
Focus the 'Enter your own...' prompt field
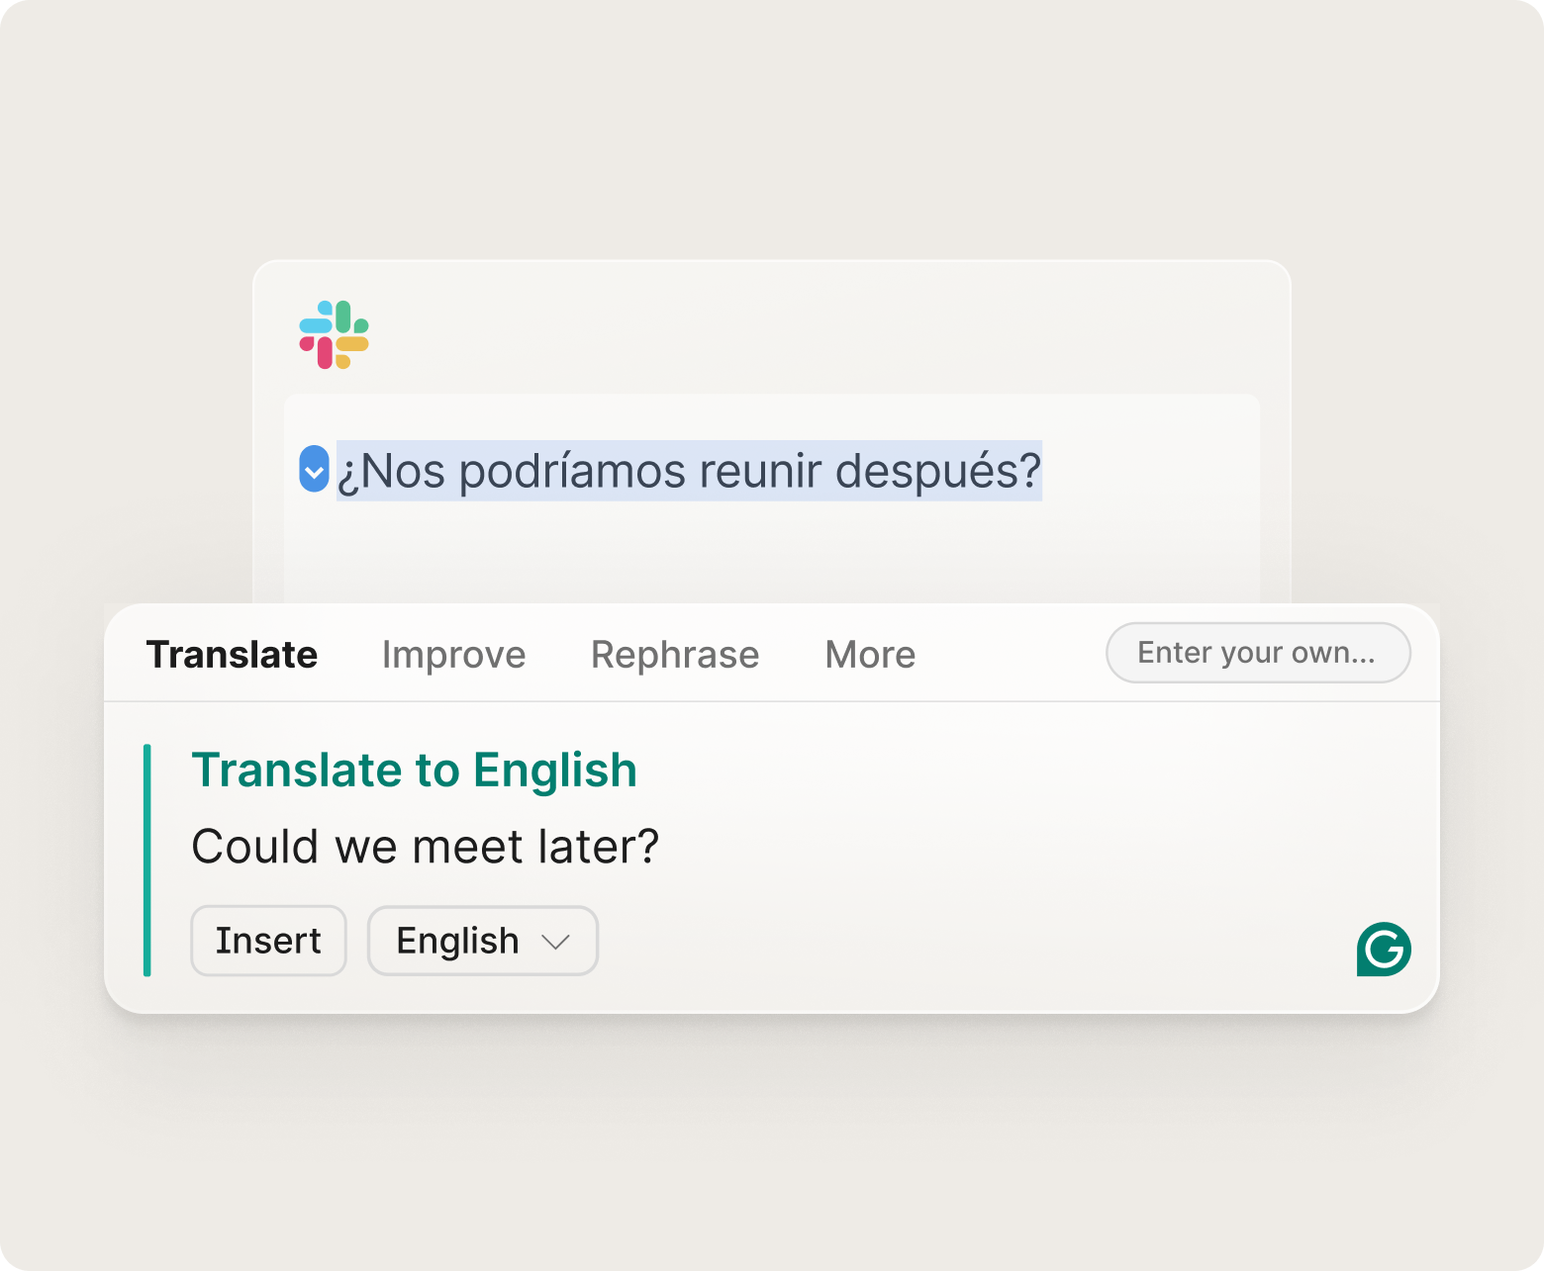[x=1257, y=653]
